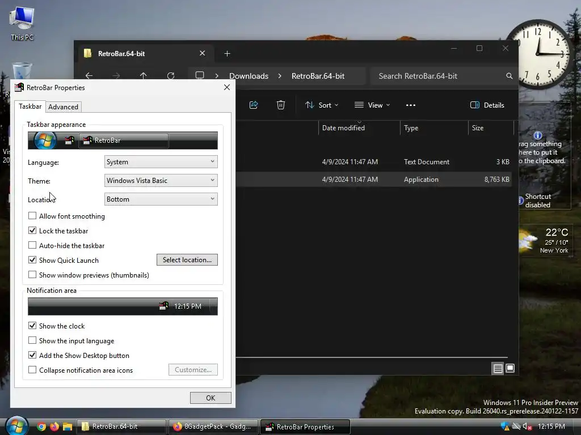Click OK in RetroBar Properties
Viewport: 581px width, 435px height.
pos(210,398)
